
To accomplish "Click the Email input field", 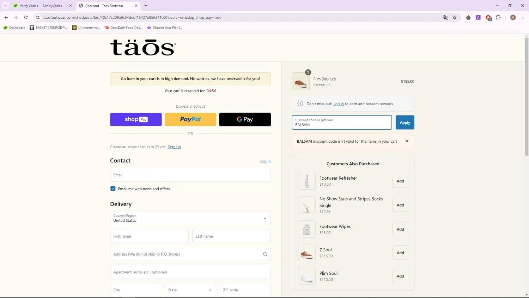I will pos(190,175).
